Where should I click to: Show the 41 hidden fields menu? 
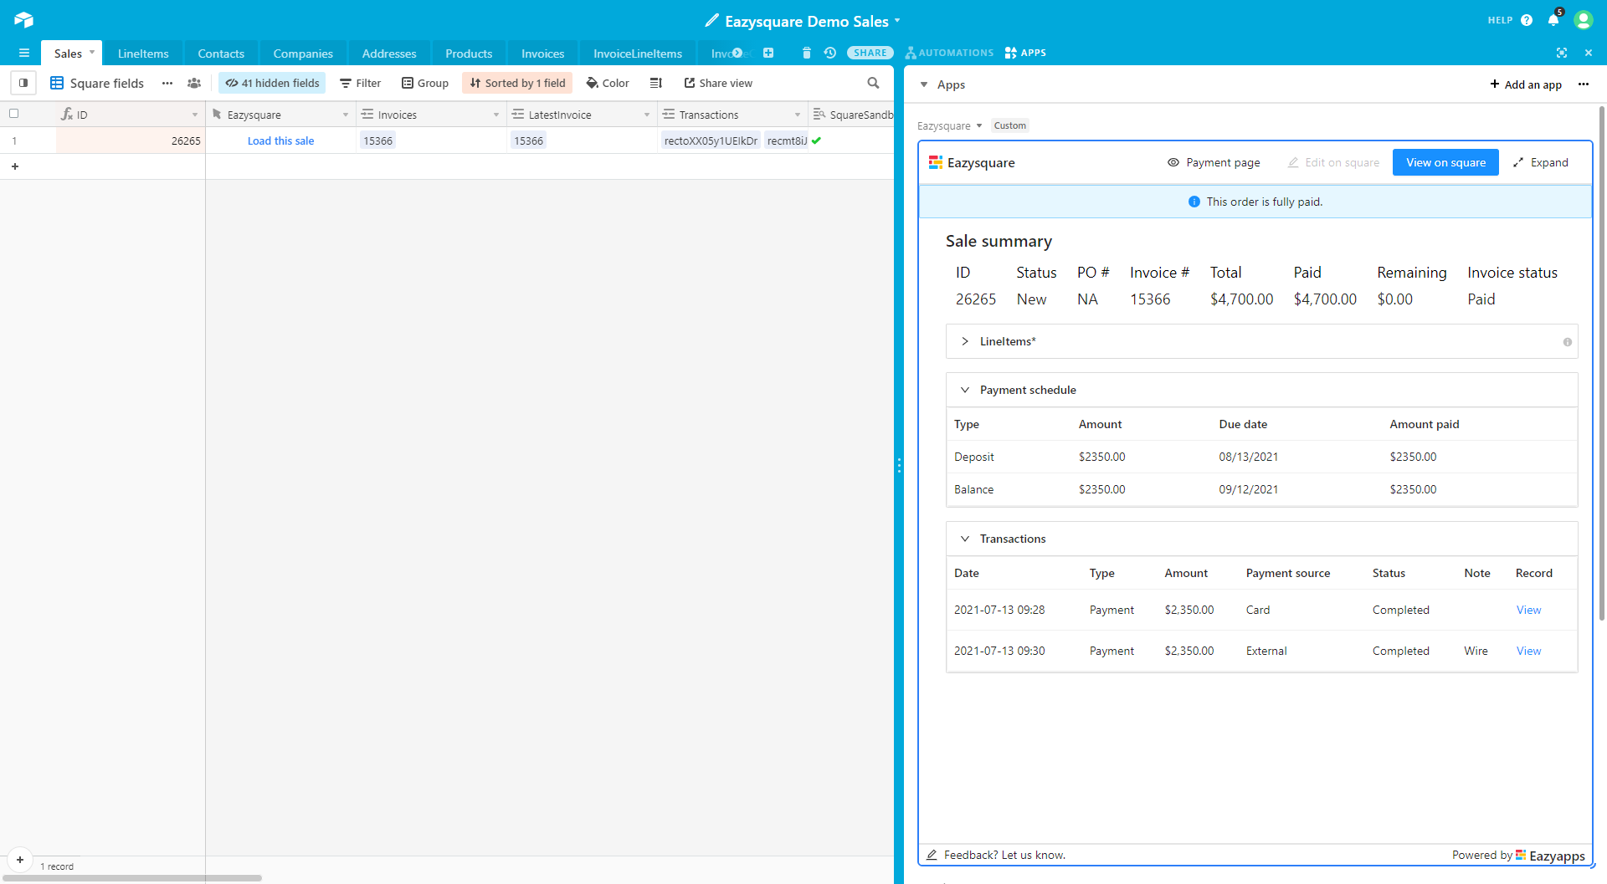[272, 83]
